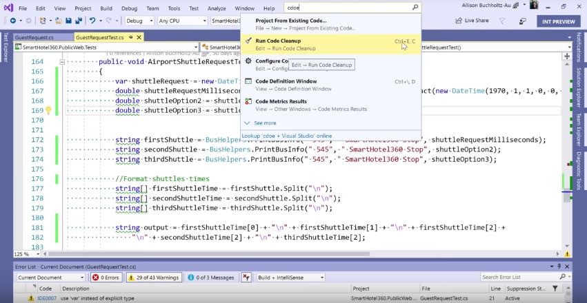Collapse the method at line 164
The image size is (587, 303).
[x=62, y=62]
